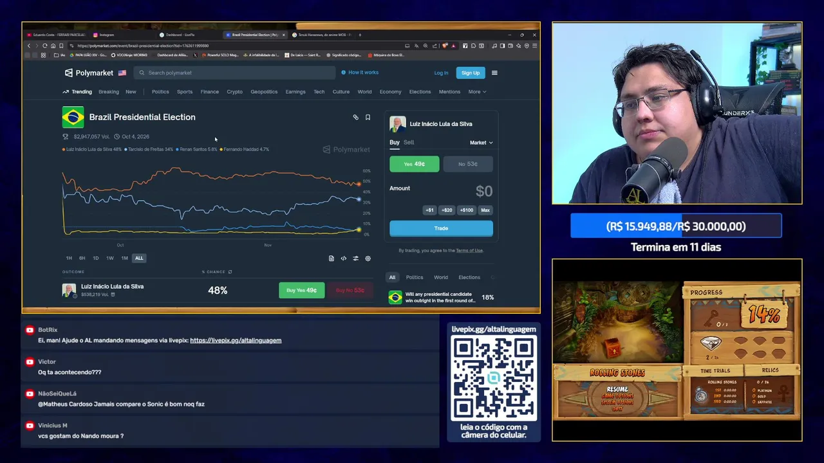
Task: Select the All filter in related markets
Action: click(x=392, y=277)
